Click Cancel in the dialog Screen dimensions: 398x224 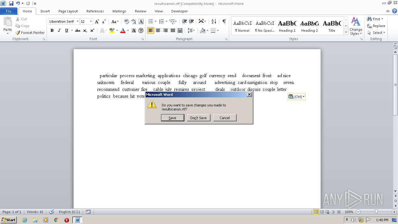(x=224, y=118)
